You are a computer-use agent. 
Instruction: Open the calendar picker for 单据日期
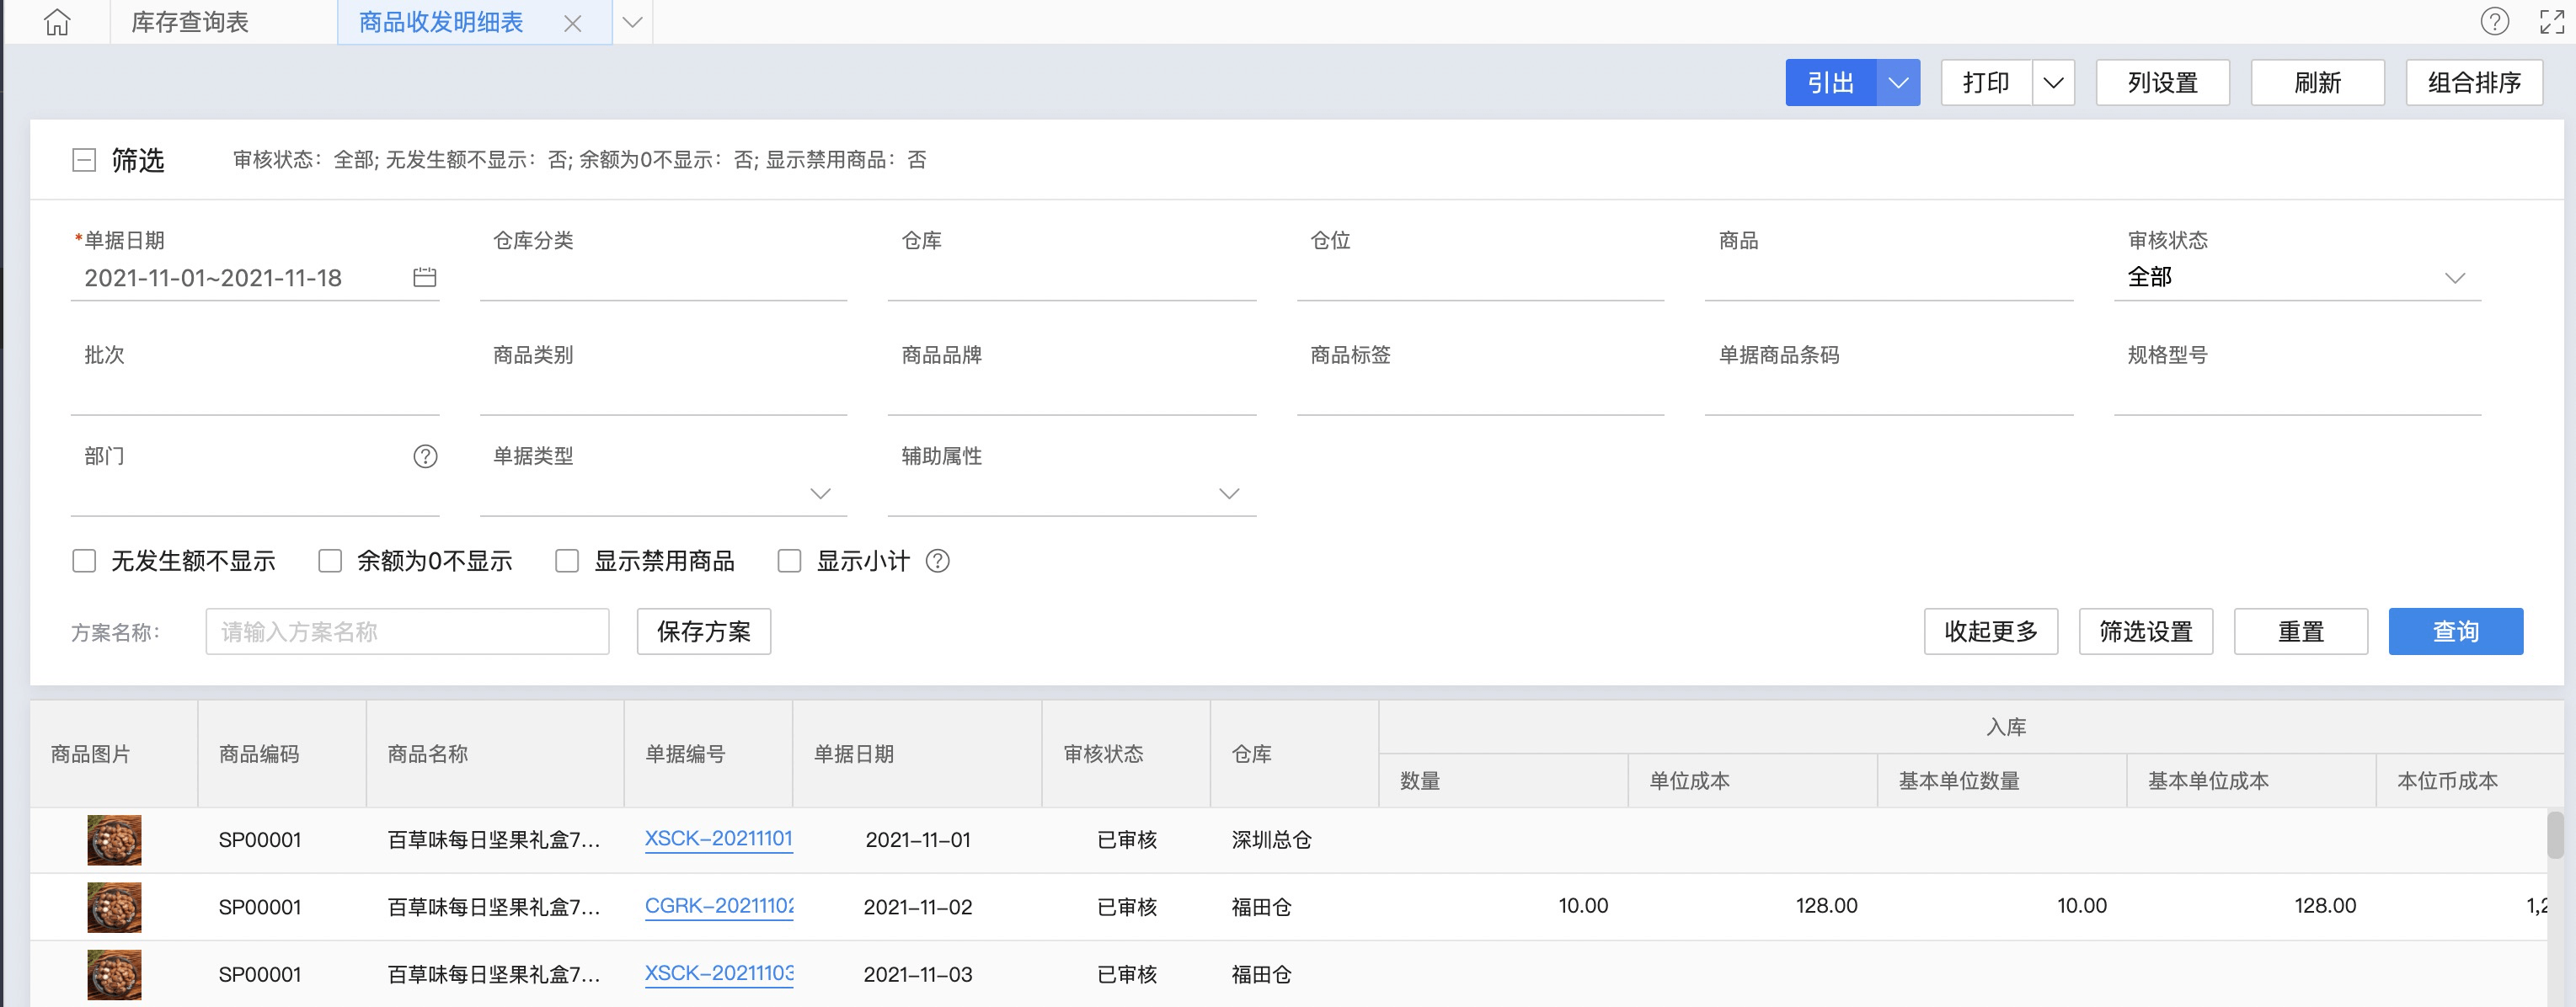coord(424,277)
